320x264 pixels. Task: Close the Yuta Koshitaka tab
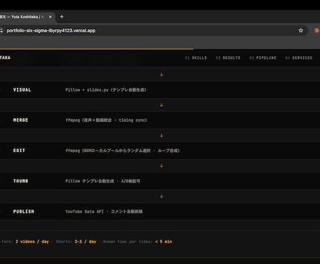50,17
